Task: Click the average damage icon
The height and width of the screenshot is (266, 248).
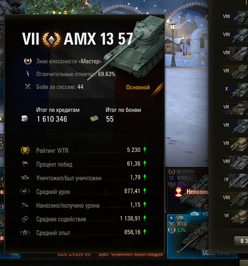Action: (x=25, y=191)
